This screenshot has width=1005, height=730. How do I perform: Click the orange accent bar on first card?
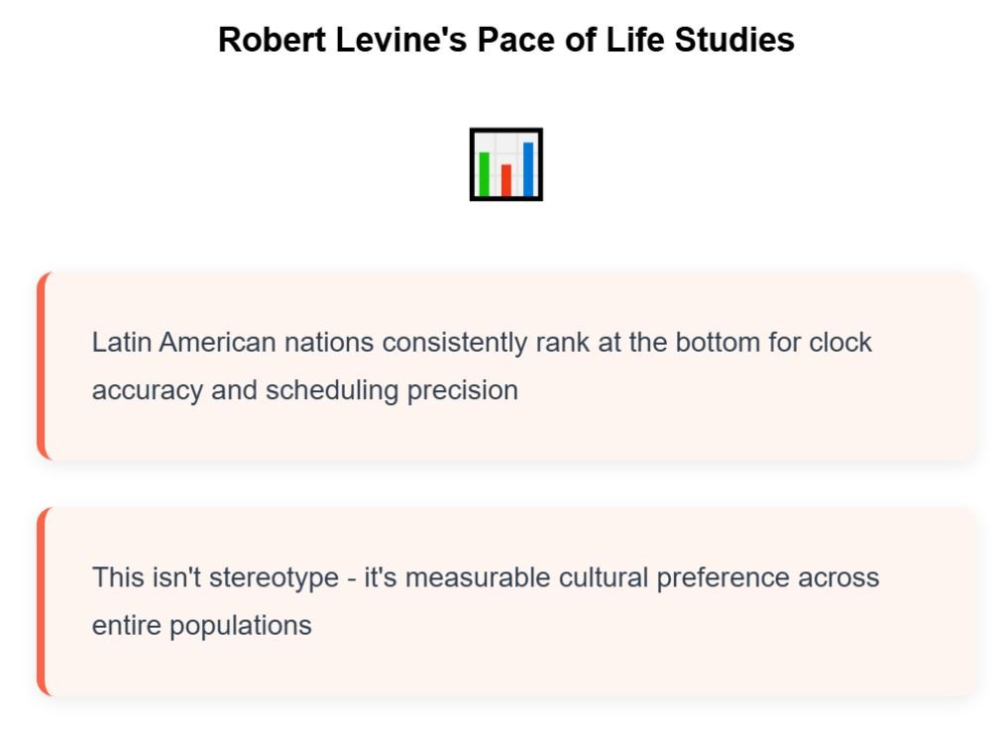(42, 365)
